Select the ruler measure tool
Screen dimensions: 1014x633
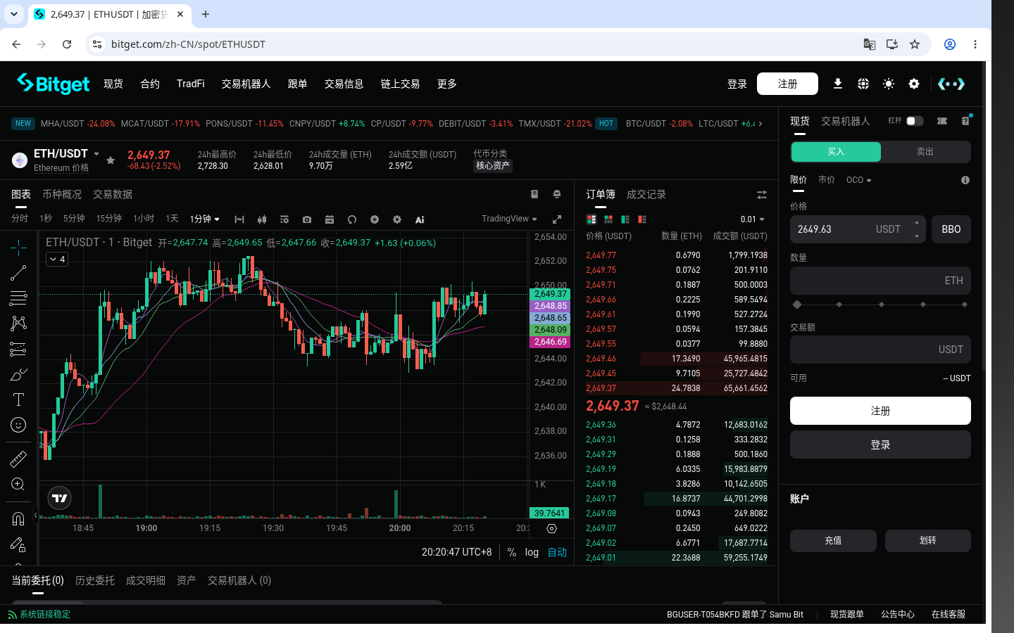(x=18, y=459)
